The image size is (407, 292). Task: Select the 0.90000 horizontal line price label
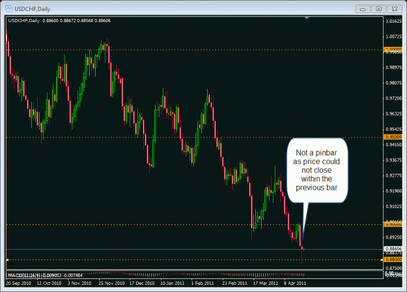coord(393,224)
